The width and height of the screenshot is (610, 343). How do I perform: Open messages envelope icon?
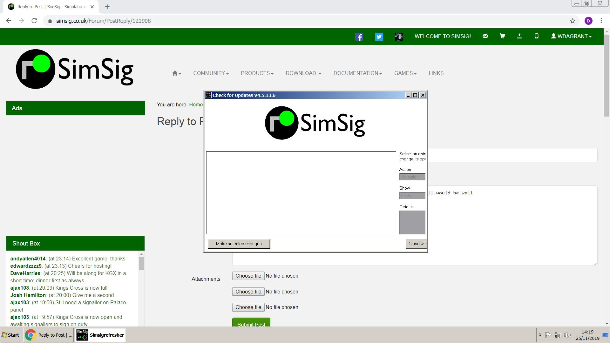pyautogui.click(x=485, y=36)
